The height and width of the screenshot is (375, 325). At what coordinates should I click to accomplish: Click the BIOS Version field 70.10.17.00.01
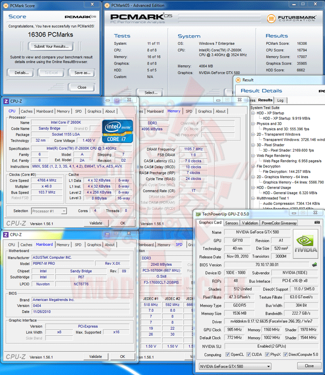(267, 265)
